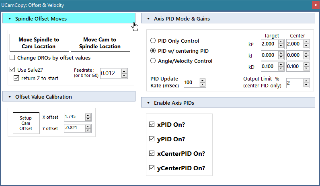Collapse the Axis PID Mode & Gains section

228,19
